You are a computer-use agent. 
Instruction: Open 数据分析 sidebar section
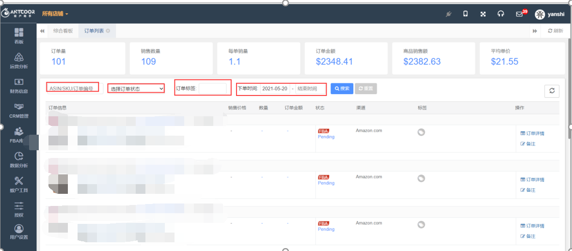click(x=19, y=160)
